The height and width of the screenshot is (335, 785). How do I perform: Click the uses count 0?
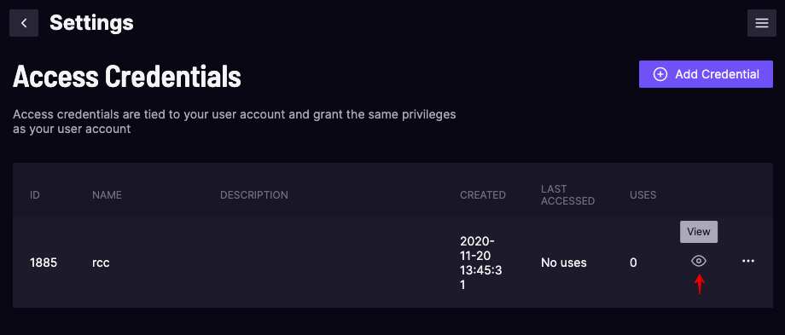click(633, 263)
